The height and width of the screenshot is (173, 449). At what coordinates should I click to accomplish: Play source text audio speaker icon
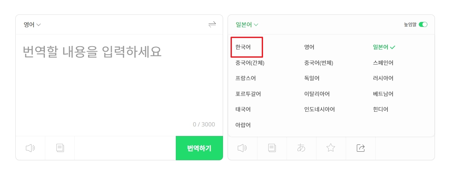pyautogui.click(x=30, y=148)
